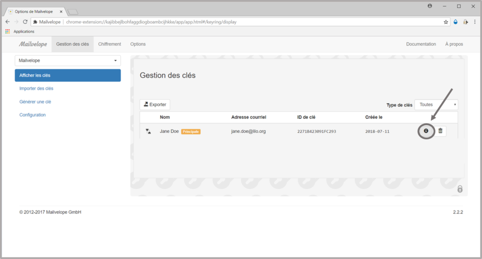Viewport: 482px width, 259px height.
Task: Select Gestion des clés in navigation bar
Action: coord(72,44)
